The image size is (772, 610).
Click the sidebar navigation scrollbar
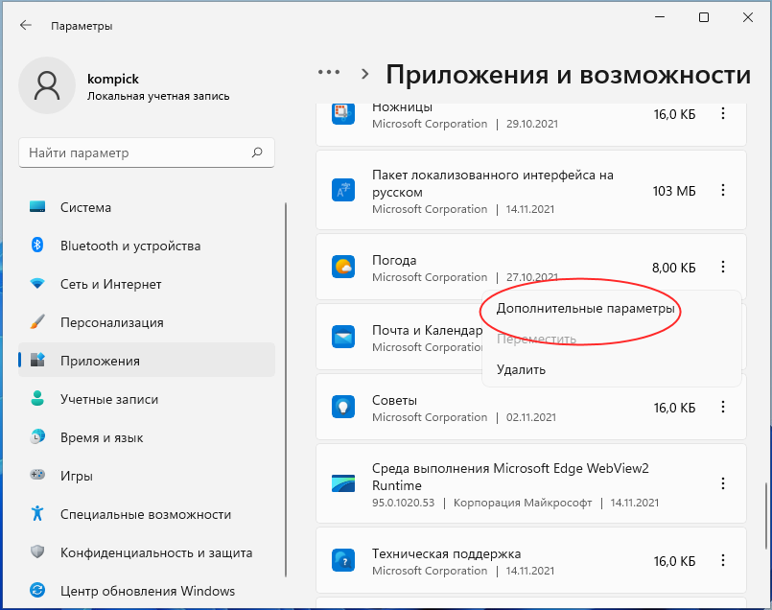(286, 389)
